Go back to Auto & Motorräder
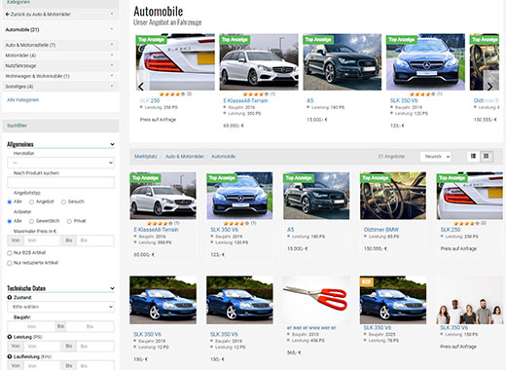The image size is (506, 370). pos(38,15)
